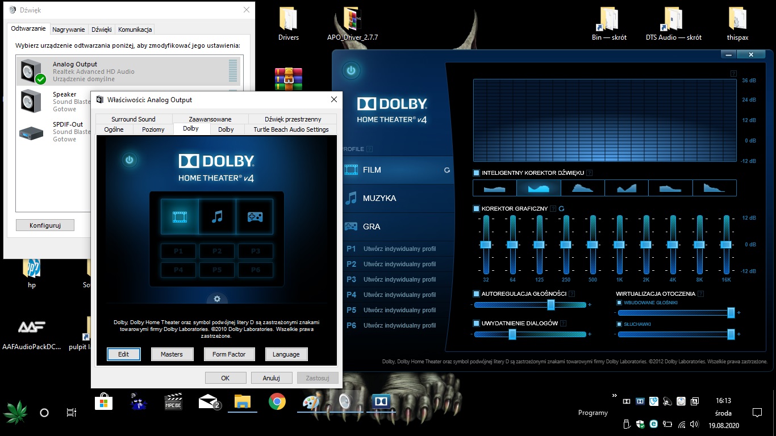This screenshot has width=776, height=436.
Task: Click the Language button
Action: tap(286, 354)
